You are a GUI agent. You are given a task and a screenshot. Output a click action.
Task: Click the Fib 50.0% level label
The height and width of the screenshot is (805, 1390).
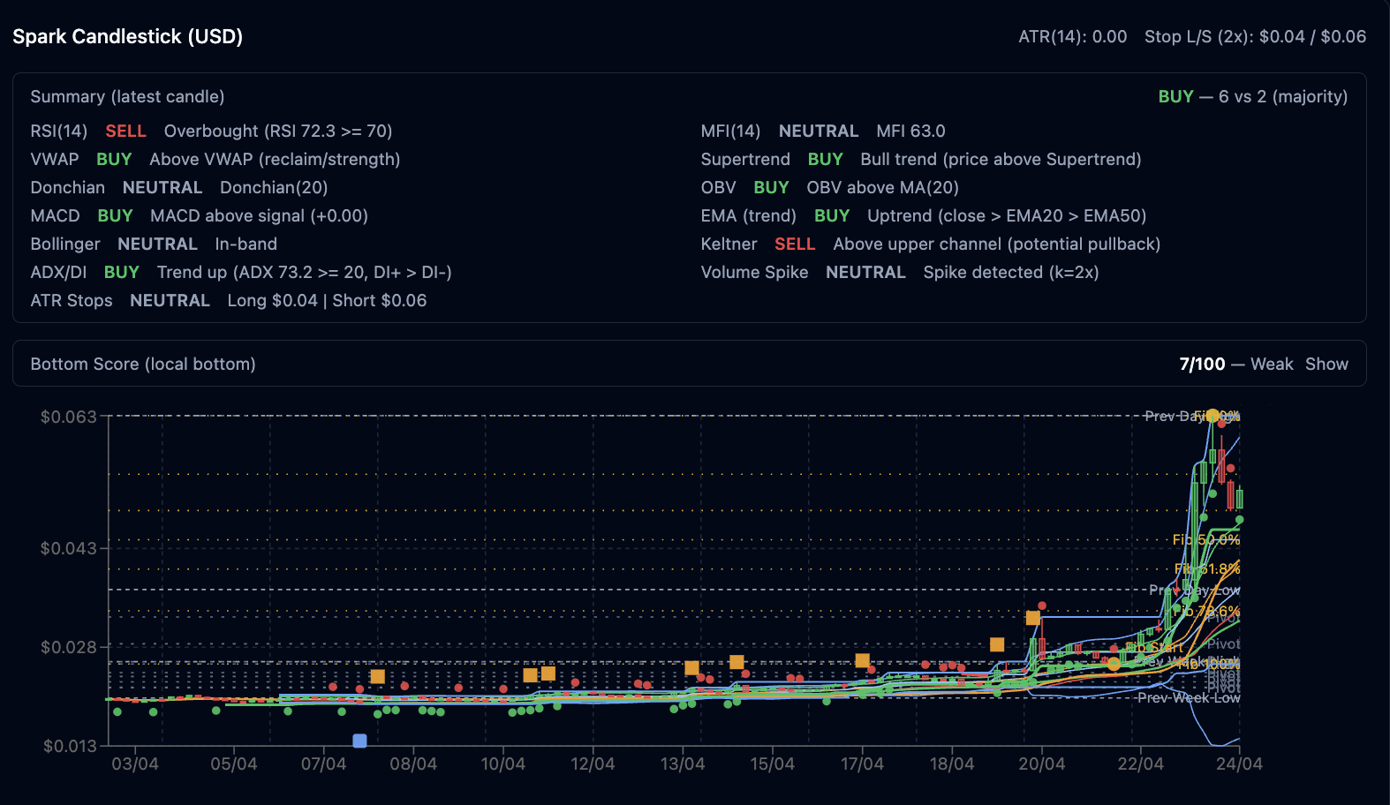pos(1205,539)
